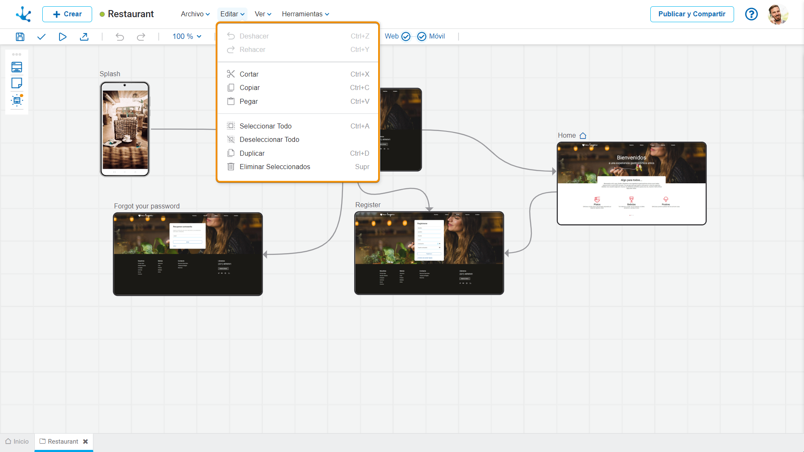Toggle the Móvil platform check

click(422, 36)
